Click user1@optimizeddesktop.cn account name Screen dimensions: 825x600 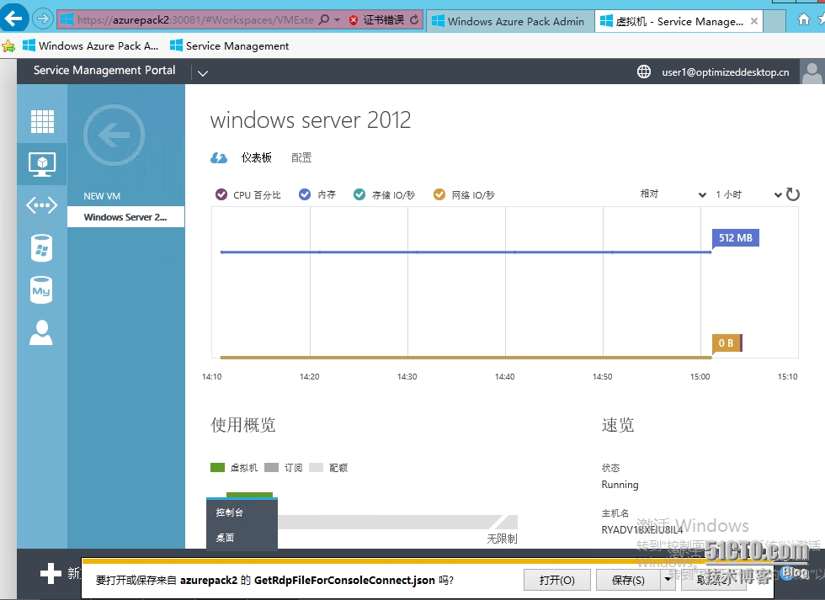(x=725, y=72)
